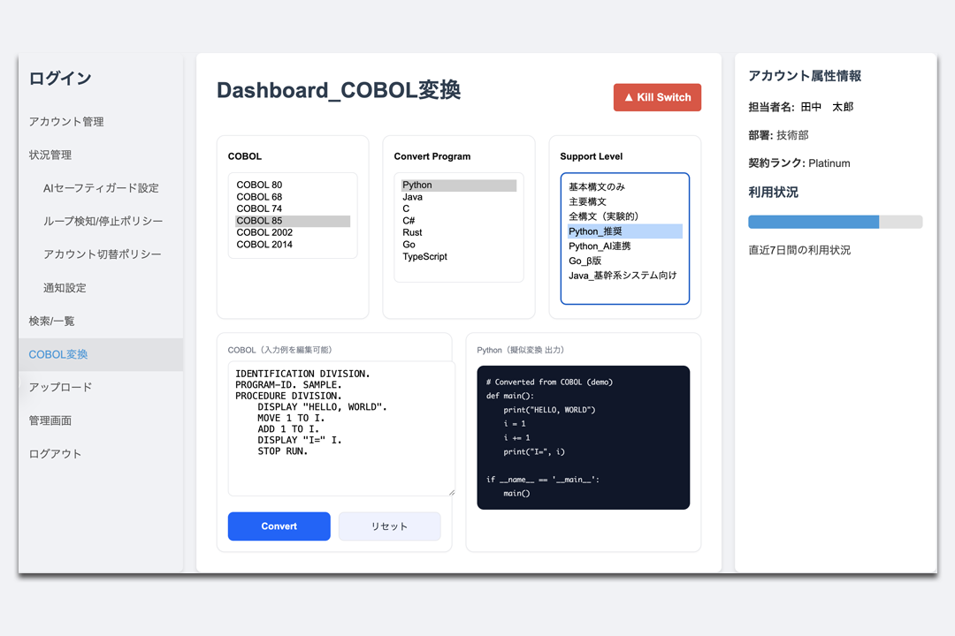Click the ログイン sidebar heading
The image size is (955, 636).
(60, 78)
